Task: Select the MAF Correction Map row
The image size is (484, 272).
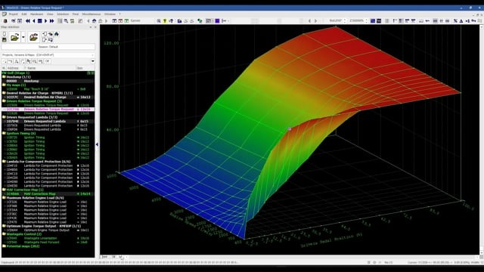Action: pyautogui.click(x=48, y=193)
